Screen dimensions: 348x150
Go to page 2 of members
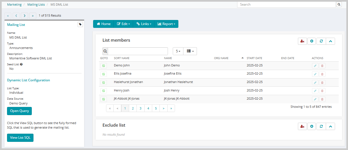click(133, 108)
